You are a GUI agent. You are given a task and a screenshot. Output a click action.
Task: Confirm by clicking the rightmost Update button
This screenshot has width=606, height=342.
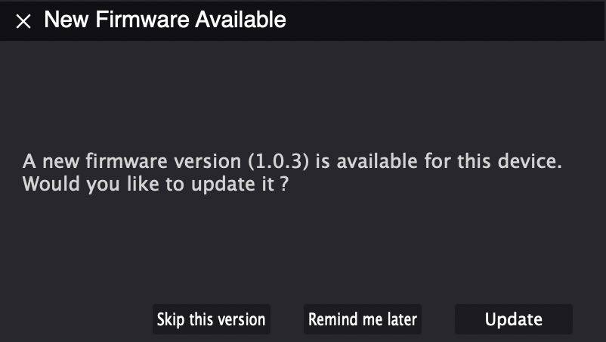(x=513, y=319)
